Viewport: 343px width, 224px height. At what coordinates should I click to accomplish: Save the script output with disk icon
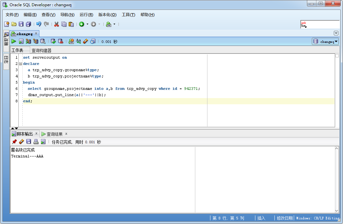coord(29,142)
